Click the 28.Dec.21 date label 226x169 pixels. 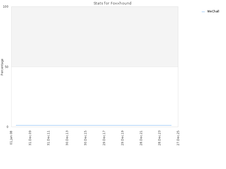(x=141, y=138)
